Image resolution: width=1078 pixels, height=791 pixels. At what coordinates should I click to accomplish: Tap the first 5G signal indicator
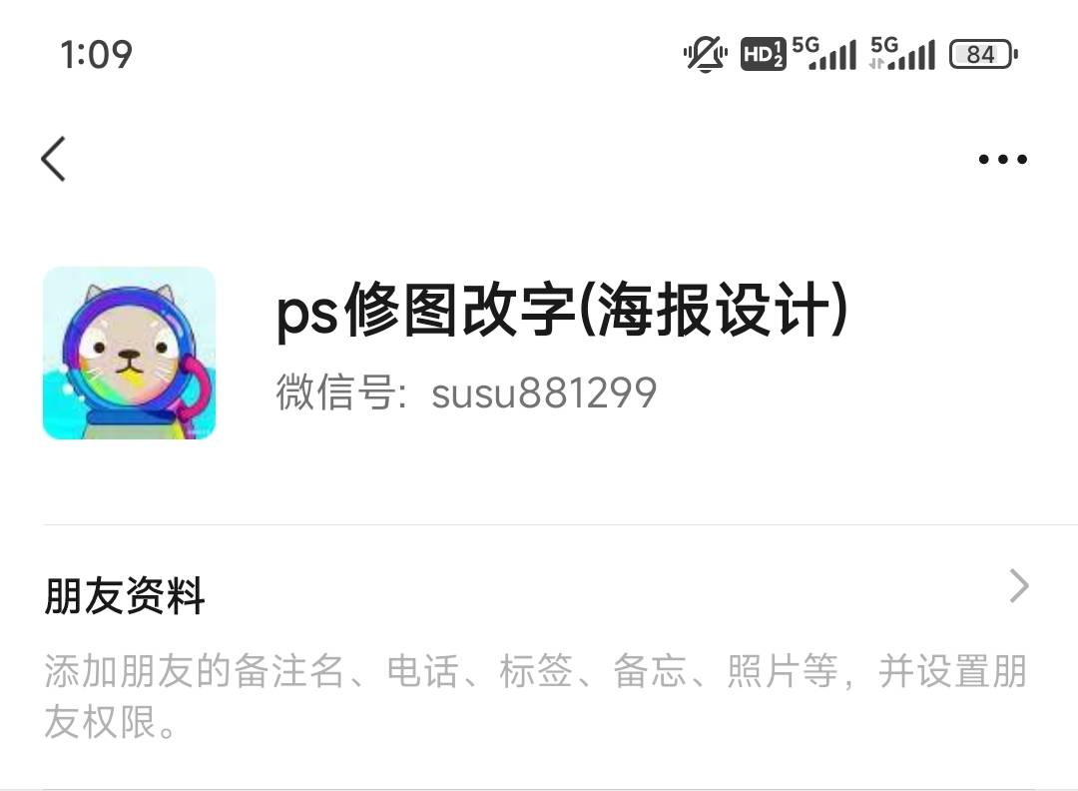point(824,54)
